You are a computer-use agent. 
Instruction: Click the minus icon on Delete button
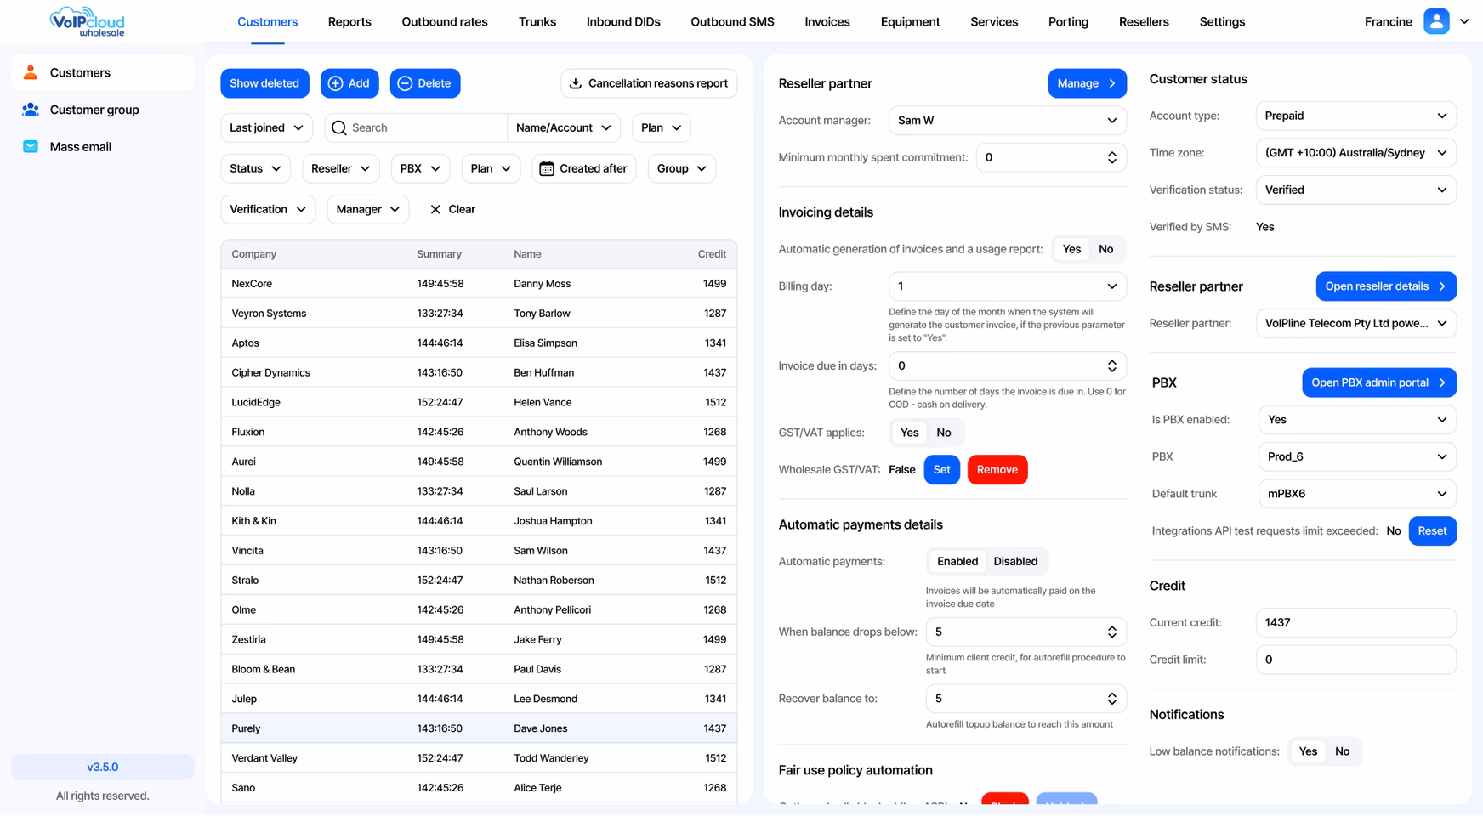click(x=405, y=83)
